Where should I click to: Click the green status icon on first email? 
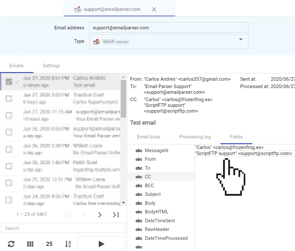click(17, 82)
